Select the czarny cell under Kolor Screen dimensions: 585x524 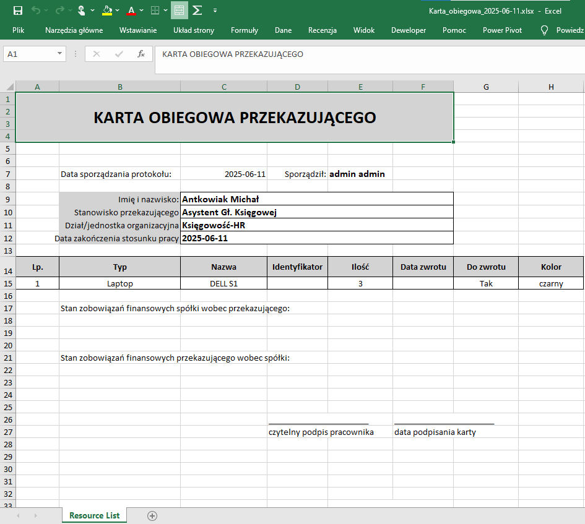coord(551,283)
